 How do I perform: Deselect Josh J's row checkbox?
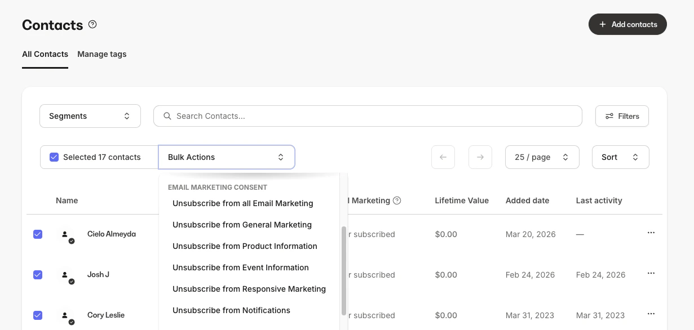click(37, 274)
